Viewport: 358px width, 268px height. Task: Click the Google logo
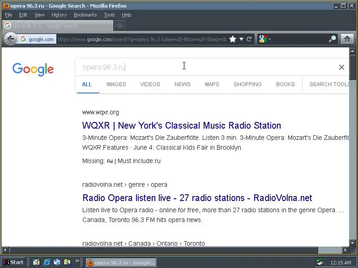(x=33, y=69)
